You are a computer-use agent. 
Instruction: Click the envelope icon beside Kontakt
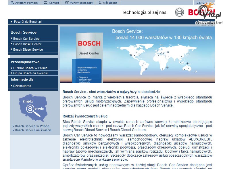point(45,3)
